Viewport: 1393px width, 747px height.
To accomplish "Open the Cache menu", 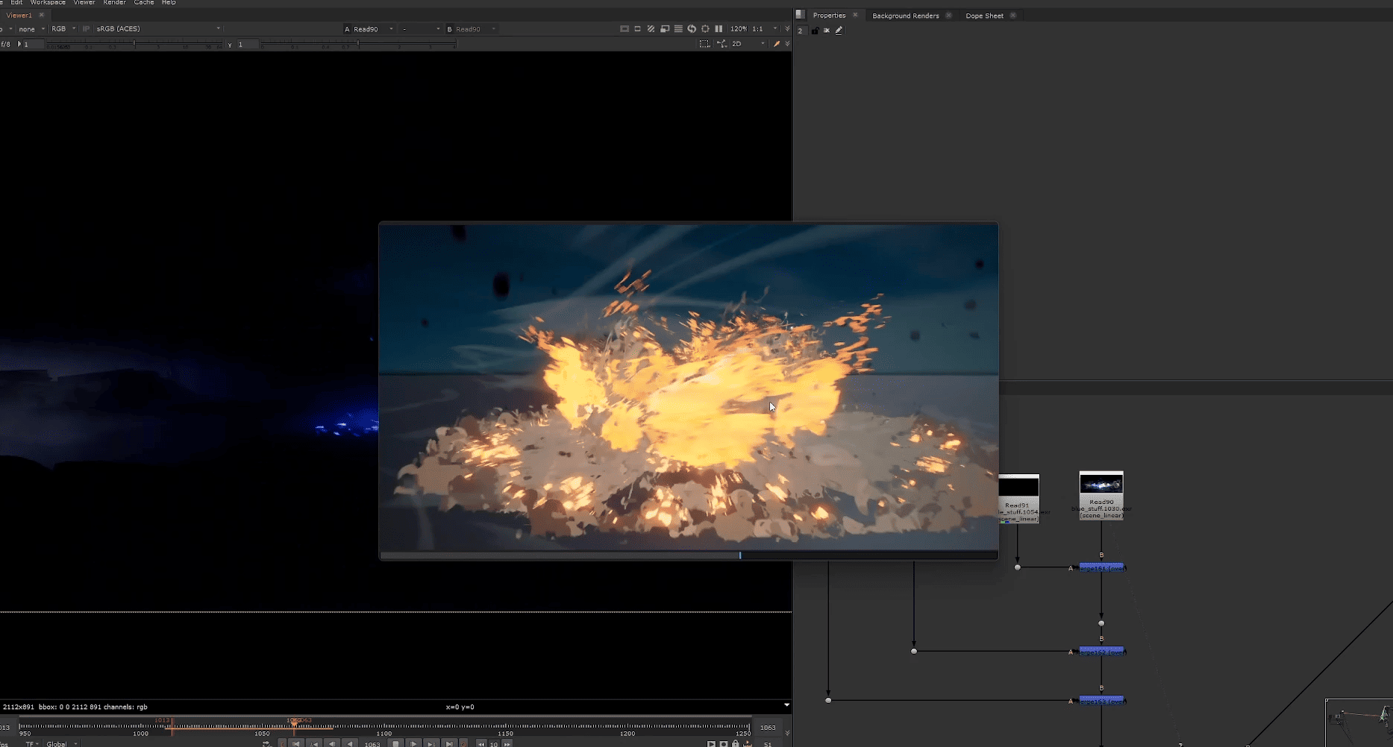I will click(x=144, y=3).
